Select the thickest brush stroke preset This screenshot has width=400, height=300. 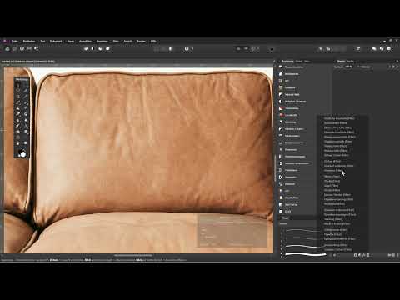306,254
